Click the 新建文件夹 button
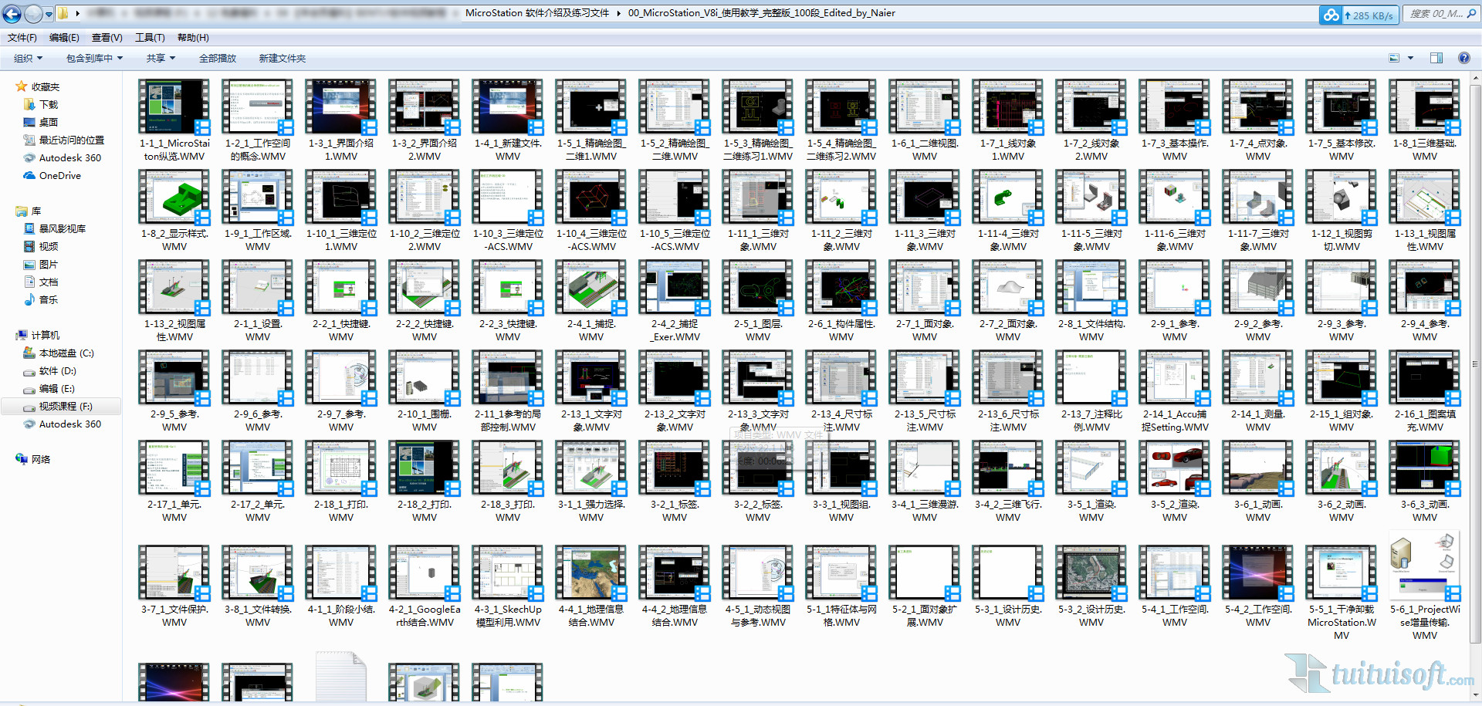 pos(282,59)
